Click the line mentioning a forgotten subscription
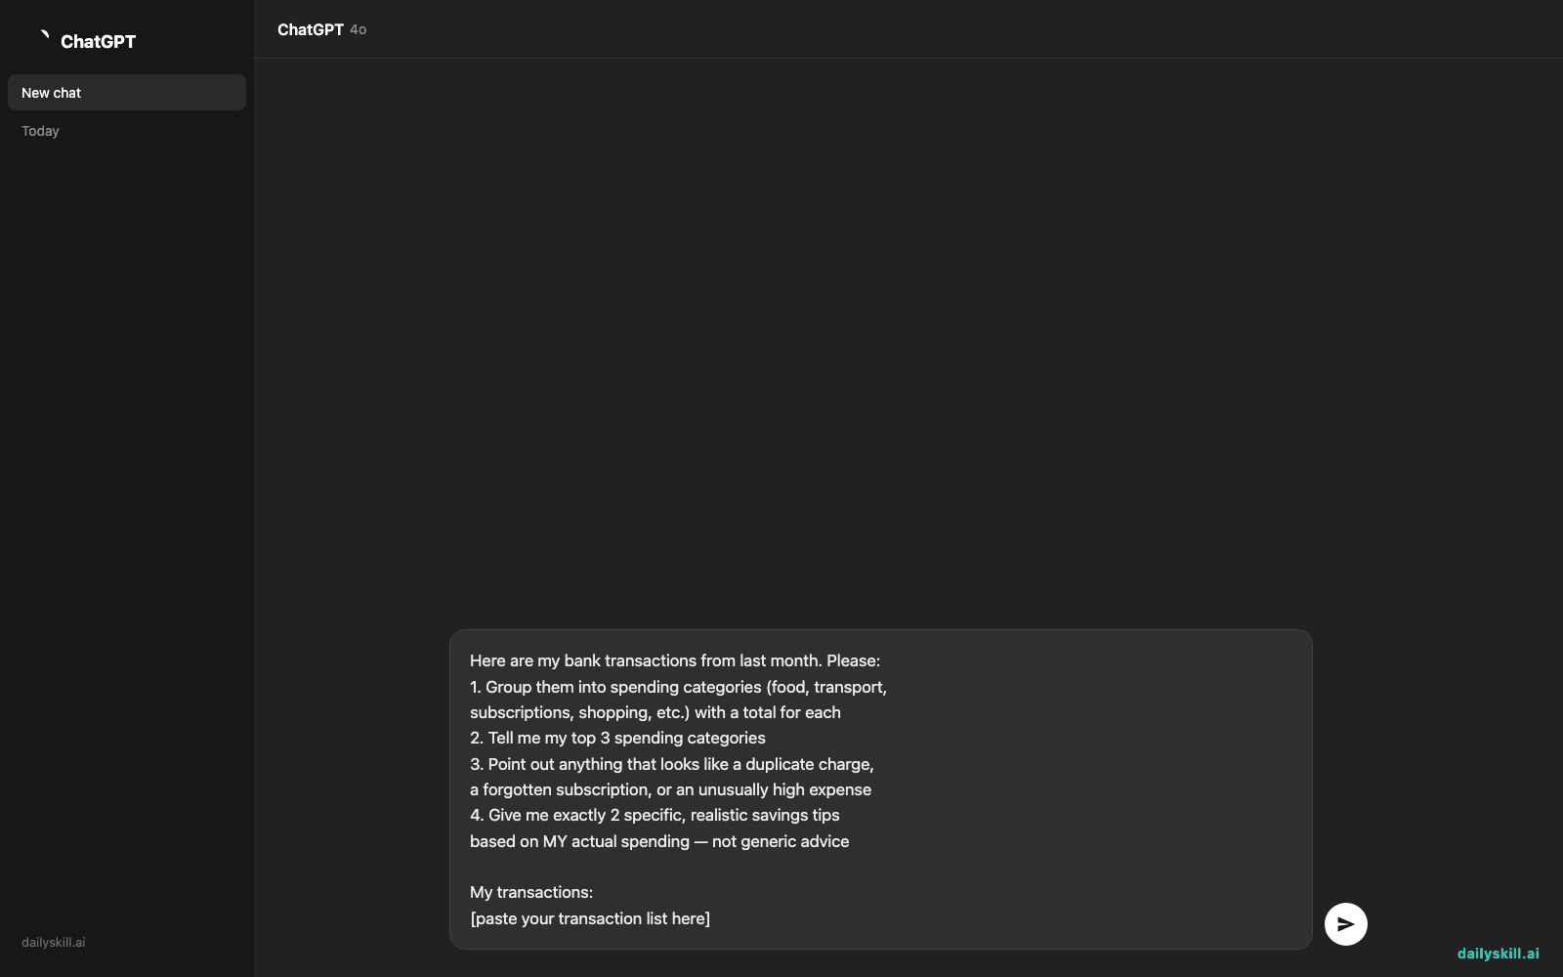Image resolution: width=1563 pixels, height=977 pixels. pos(670,789)
